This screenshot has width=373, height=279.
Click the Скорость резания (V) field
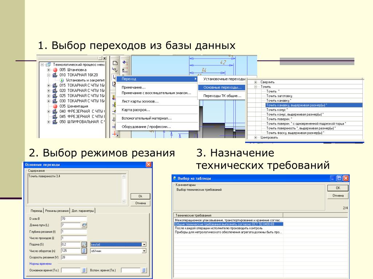click(x=74, y=257)
